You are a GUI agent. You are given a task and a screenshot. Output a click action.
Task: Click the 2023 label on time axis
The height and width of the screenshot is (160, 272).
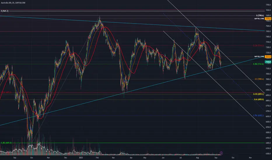point(81,158)
